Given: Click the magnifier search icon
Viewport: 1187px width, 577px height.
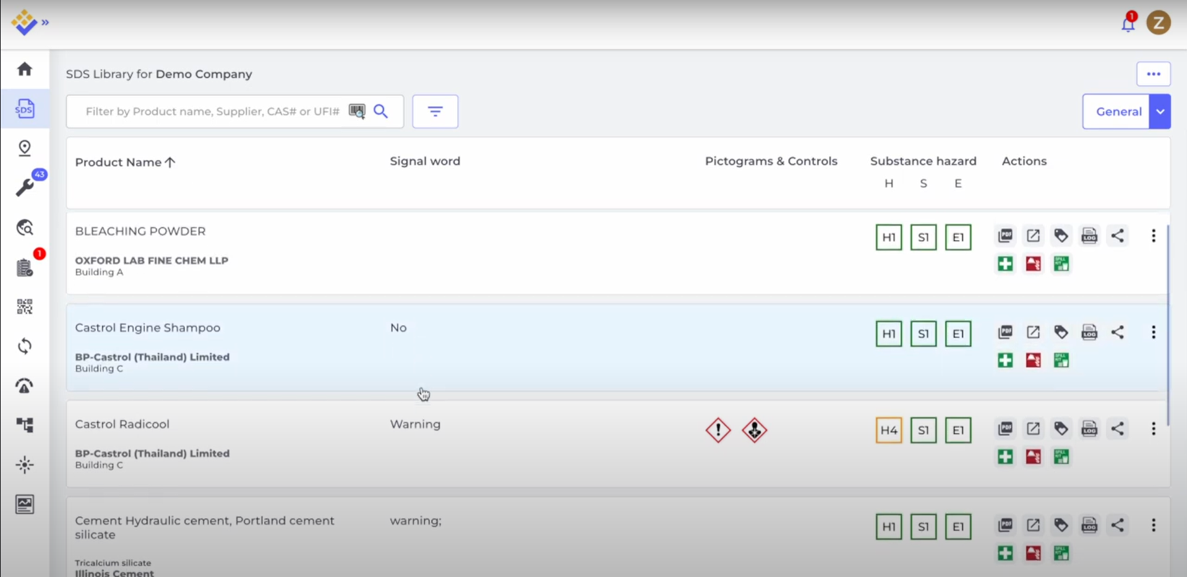Looking at the screenshot, I should coord(381,111).
